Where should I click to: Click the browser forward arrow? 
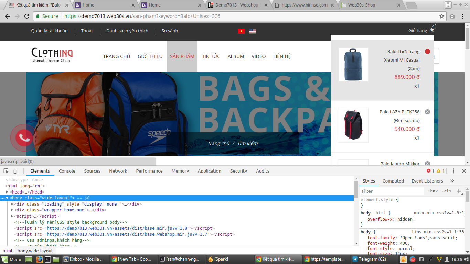tap(17, 16)
